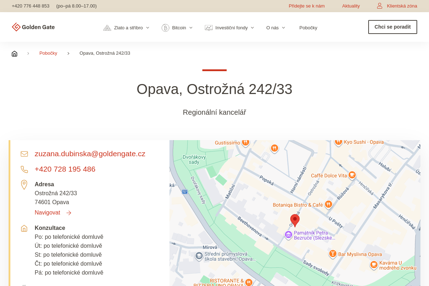This screenshot has height=286, width=429.
Task: Open Aktuality in top bar
Action: 351,6
